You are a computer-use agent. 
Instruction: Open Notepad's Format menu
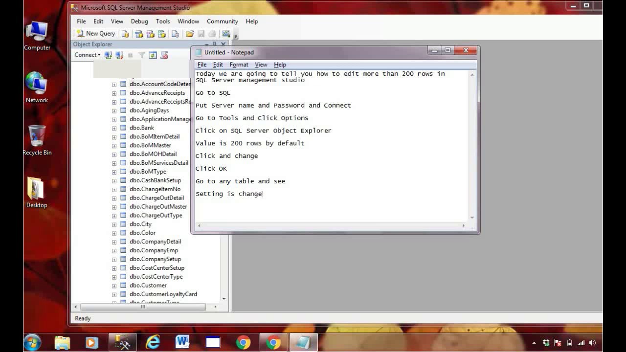(x=239, y=65)
